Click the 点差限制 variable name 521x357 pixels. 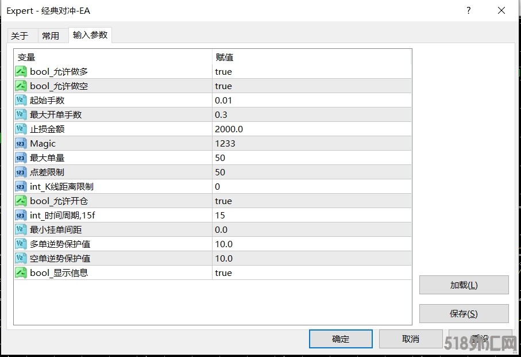(47, 172)
